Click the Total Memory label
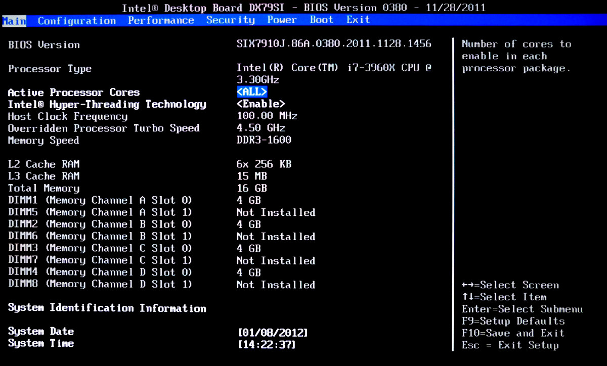Viewport: 607px width, 366px height. [x=44, y=189]
